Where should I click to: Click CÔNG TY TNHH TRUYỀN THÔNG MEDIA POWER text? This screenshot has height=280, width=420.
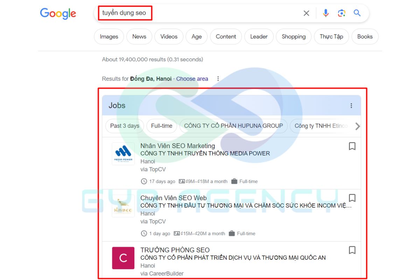coord(205,153)
